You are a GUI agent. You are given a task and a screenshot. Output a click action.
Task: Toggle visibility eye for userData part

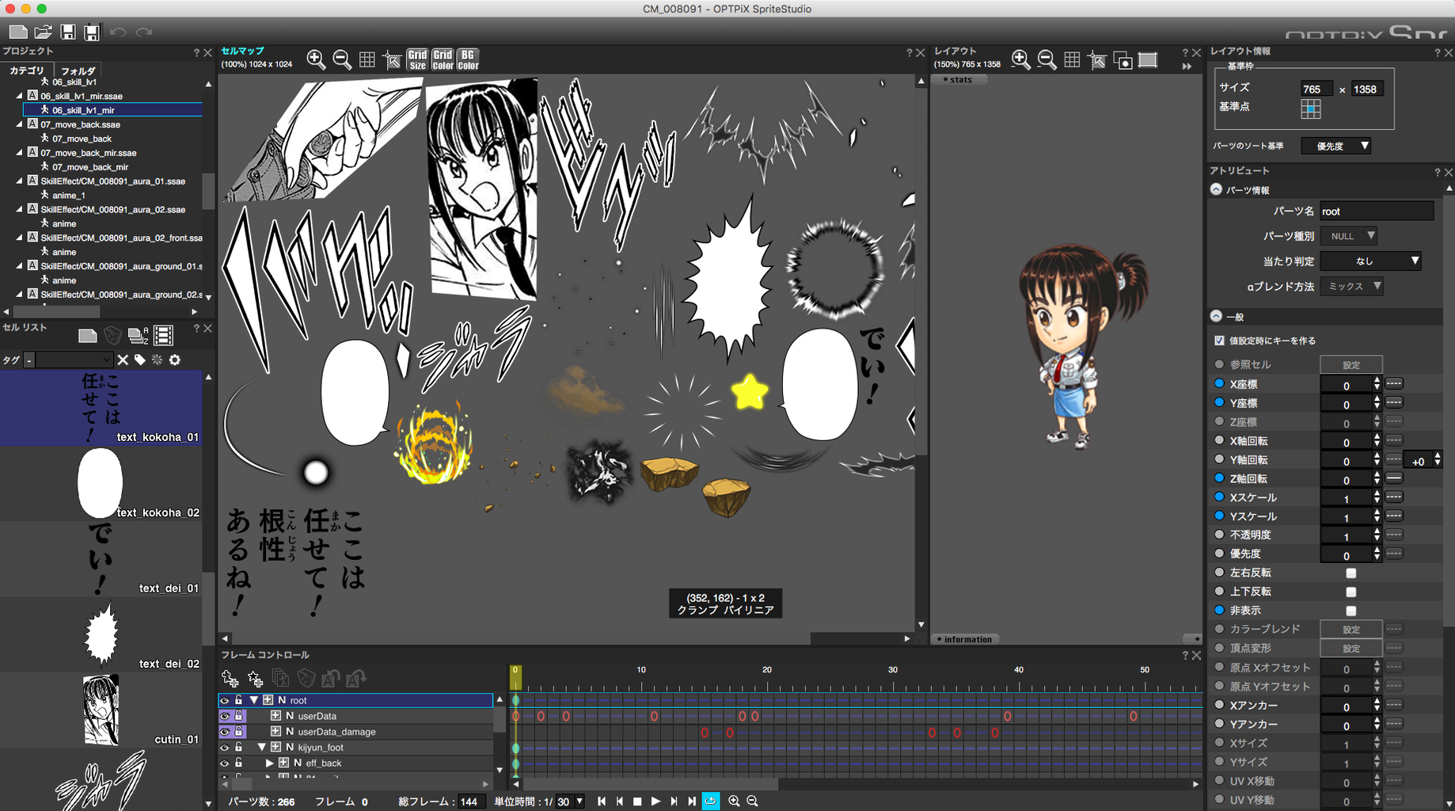225,716
